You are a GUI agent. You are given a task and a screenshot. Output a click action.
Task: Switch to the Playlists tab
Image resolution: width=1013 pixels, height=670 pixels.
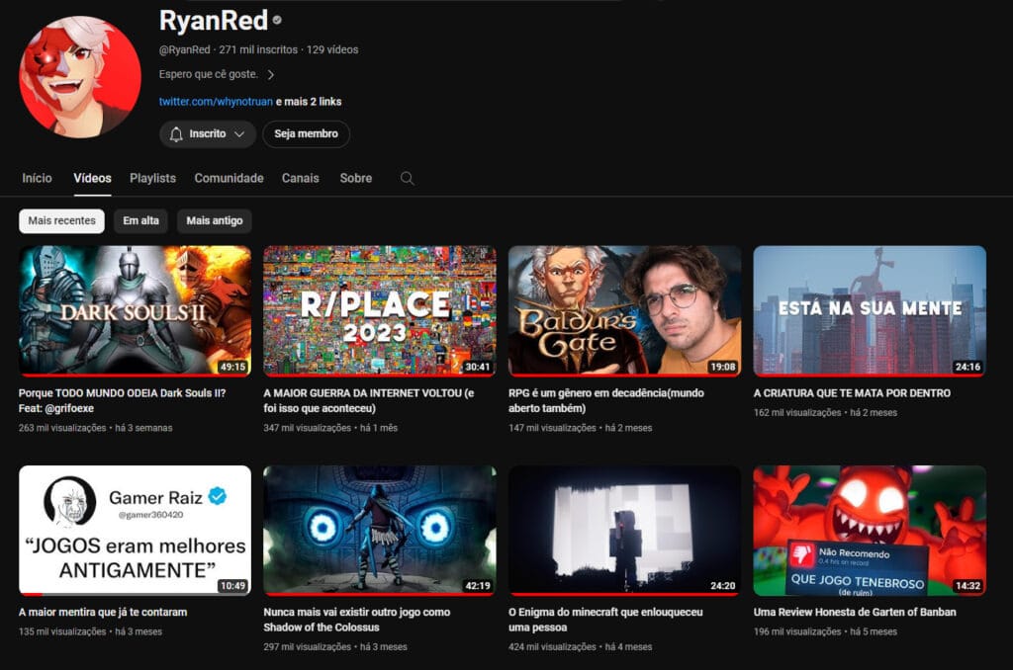152,179
